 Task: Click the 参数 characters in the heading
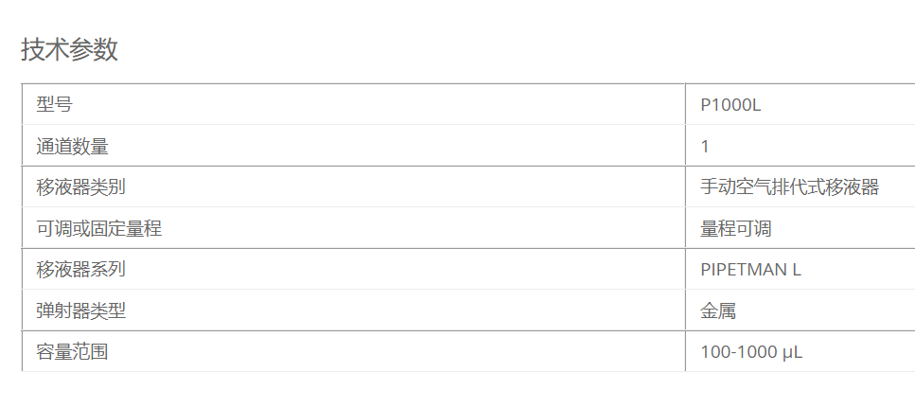94,49
